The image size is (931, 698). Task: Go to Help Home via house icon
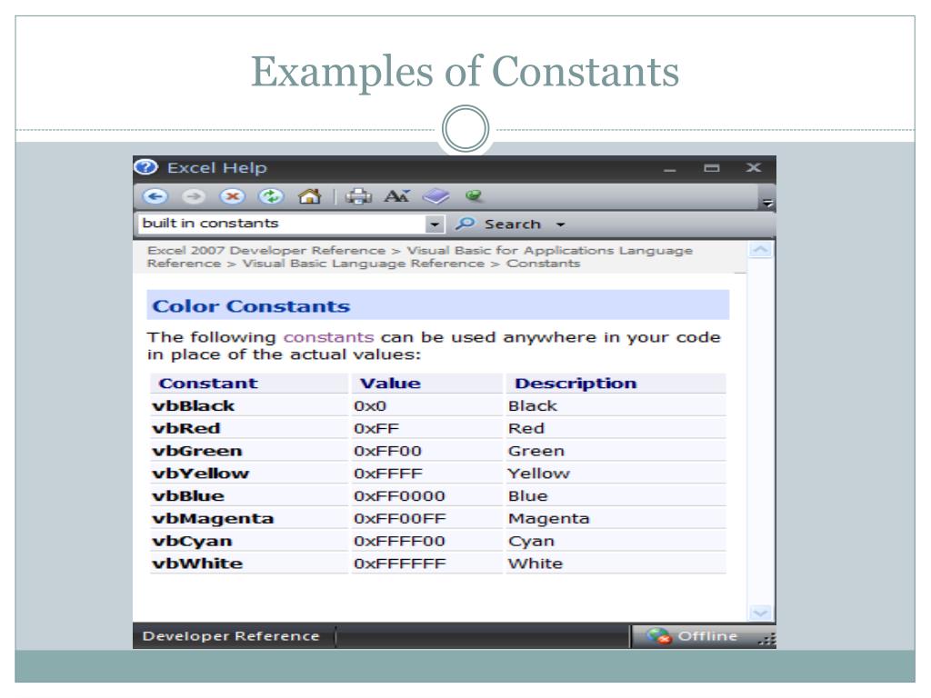coord(309,196)
